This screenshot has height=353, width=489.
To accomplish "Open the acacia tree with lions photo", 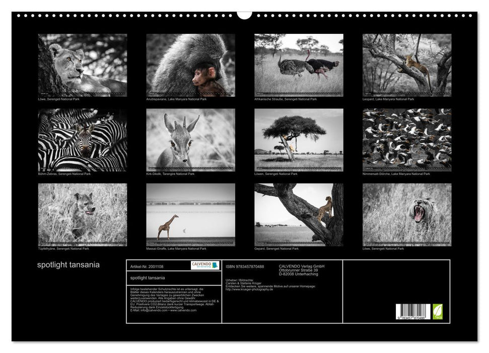I will click(x=299, y=140).
